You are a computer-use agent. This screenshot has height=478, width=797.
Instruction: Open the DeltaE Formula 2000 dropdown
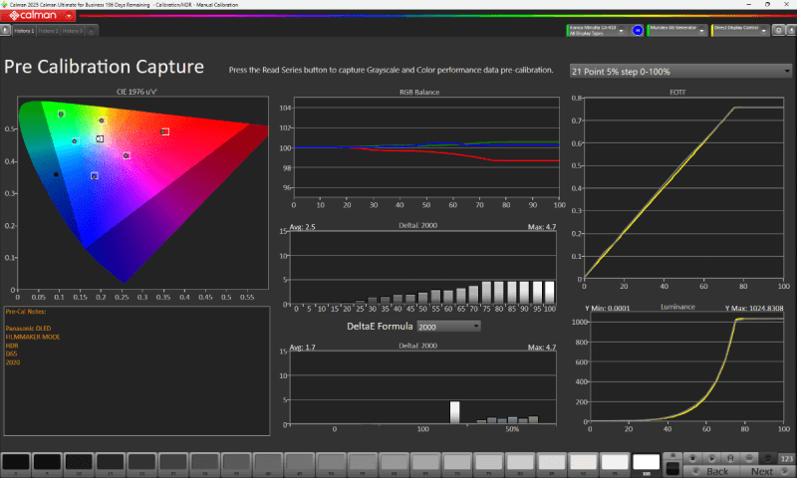pyautogui.click(x=447, y=326)
